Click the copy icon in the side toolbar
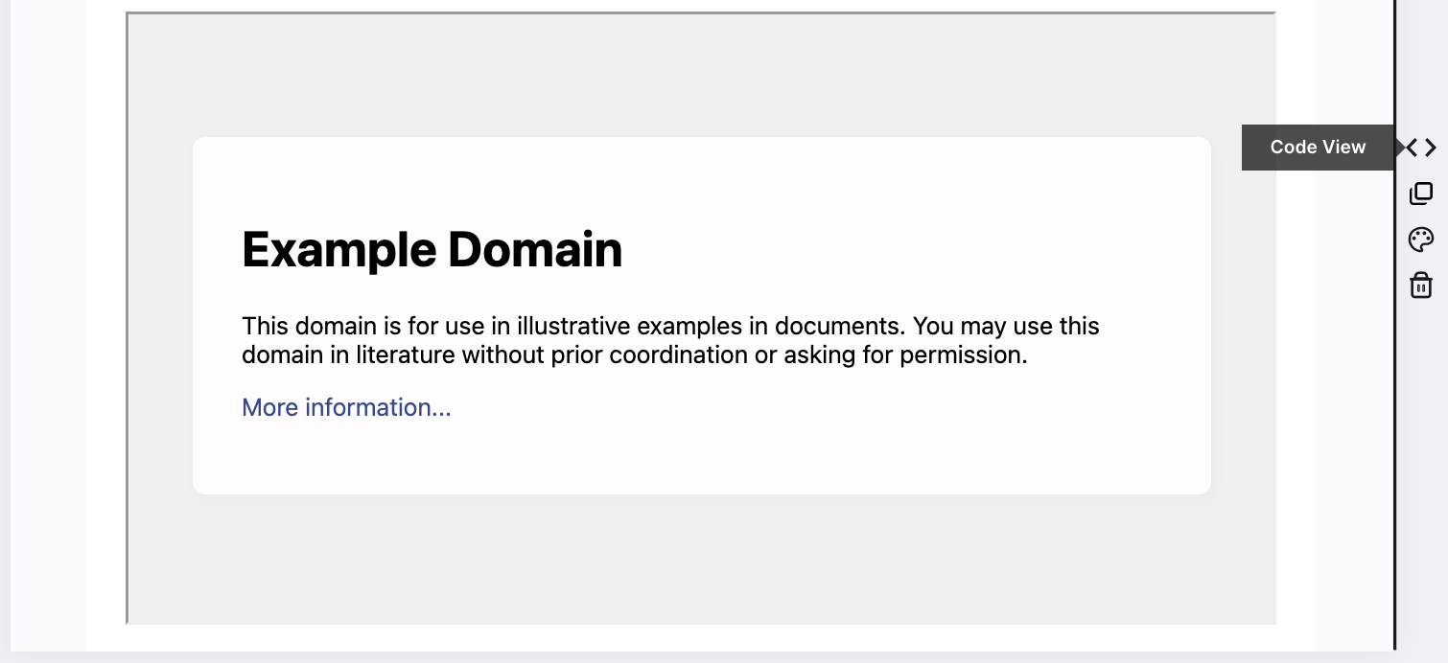Image resolution: width=1448 pixels, height=663 pixels. pos(1420,193)
